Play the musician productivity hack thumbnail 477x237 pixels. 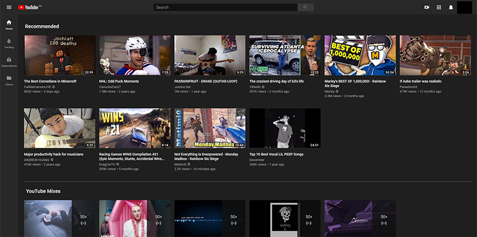[60, 128]
